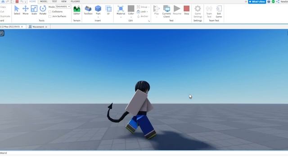
Task: Click the undo arrow in quick access bar
Action: [x=22, y=1]
